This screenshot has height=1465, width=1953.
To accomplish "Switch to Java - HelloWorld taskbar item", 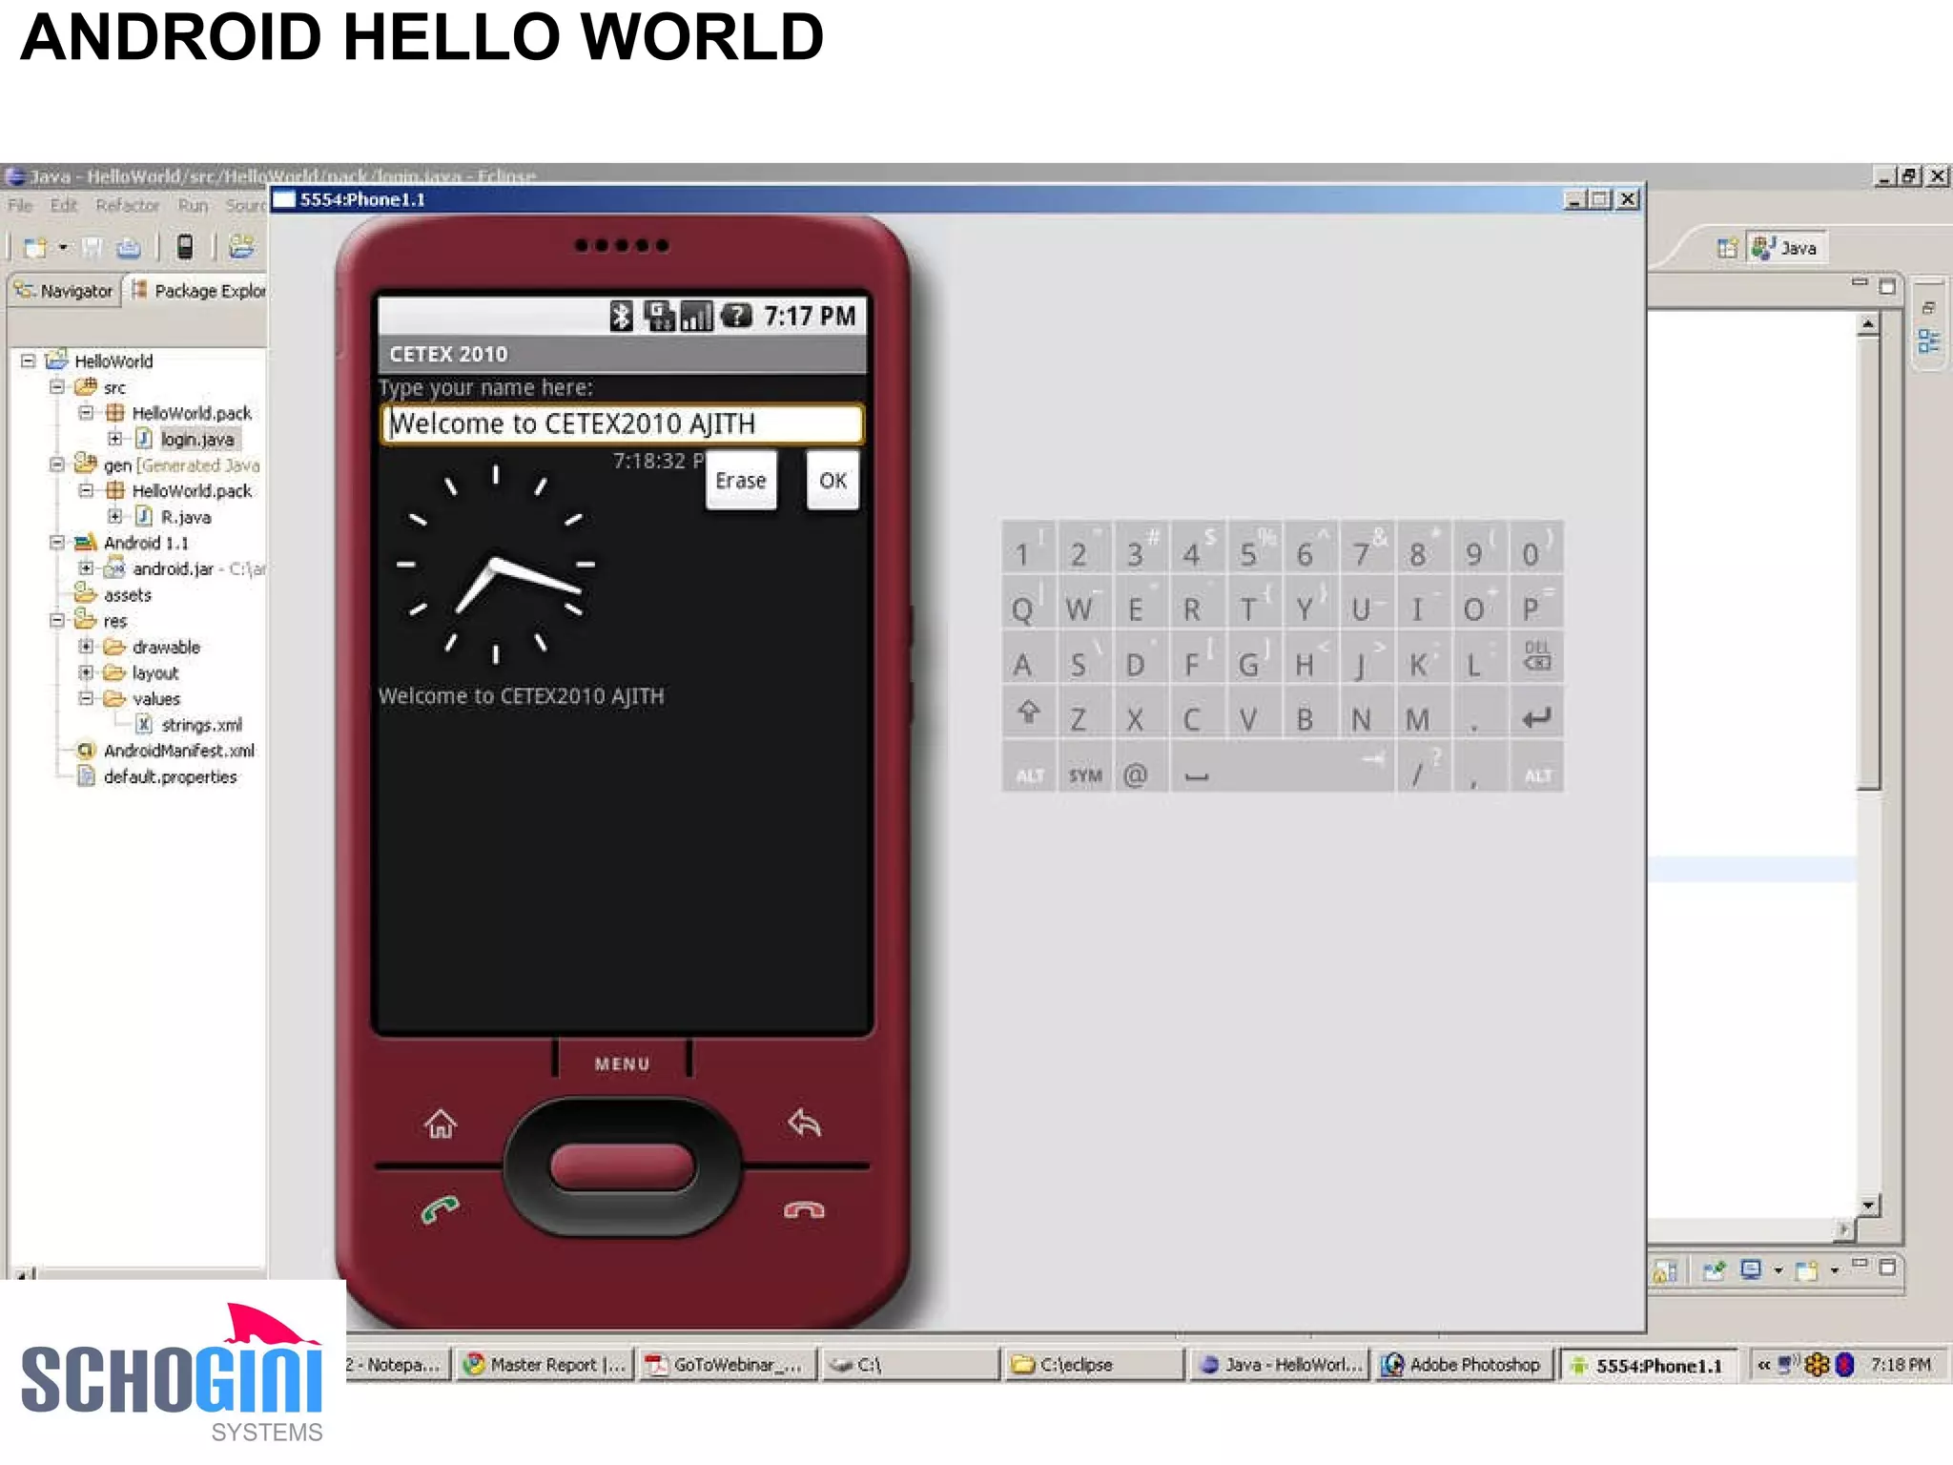I will [x=1281, y=1365].
